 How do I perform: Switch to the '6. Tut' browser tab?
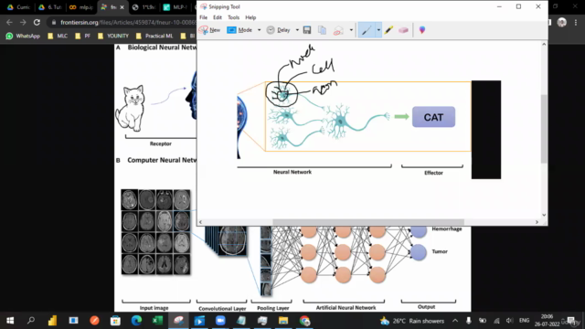coord(51,7)
